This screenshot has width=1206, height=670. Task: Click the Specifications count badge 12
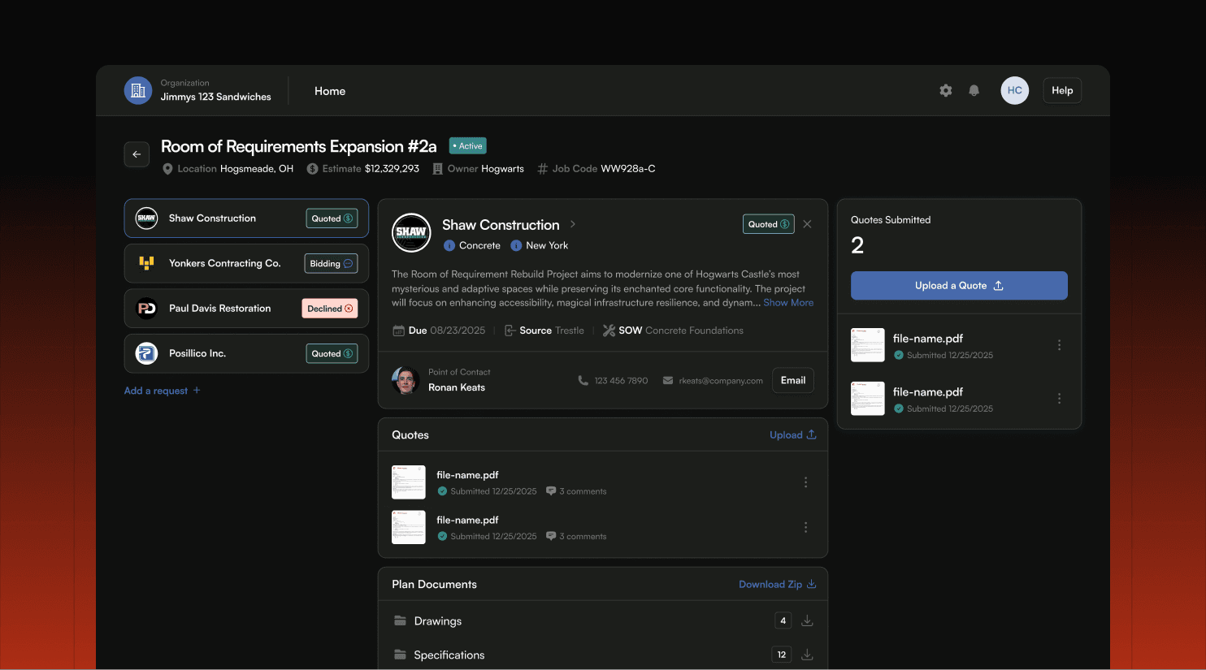point(781,655)
